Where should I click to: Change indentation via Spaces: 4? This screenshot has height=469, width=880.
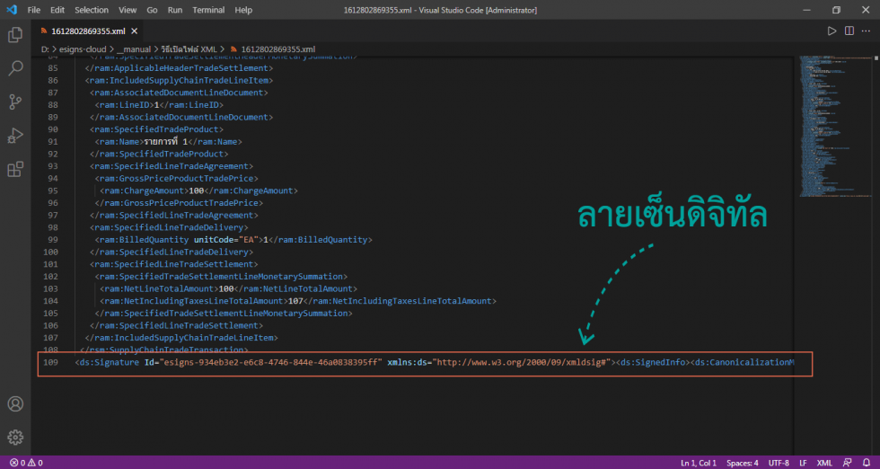pos(742,463)
